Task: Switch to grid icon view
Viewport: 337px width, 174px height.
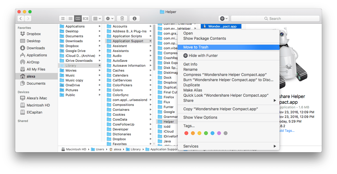Action: [x=63, y=18]
